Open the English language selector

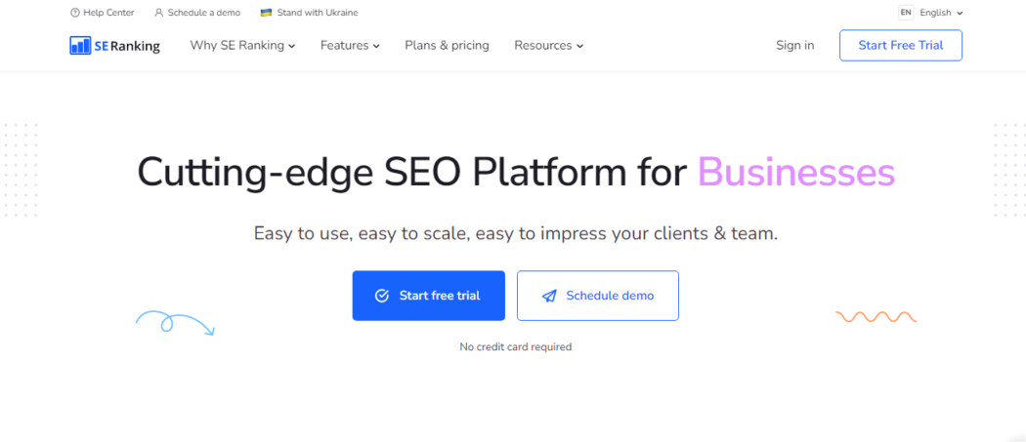[941, 13]
